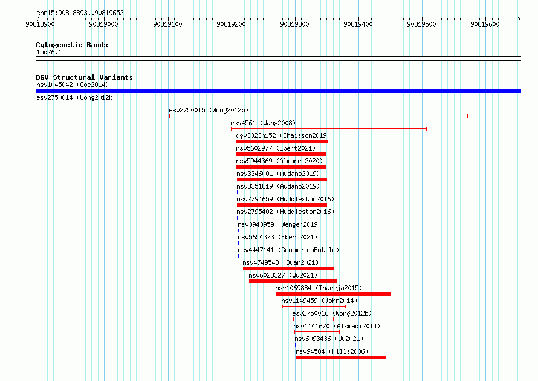
Task: Open nsv4447141 (GenomeinaBottle) label
Action: point(288,250)
